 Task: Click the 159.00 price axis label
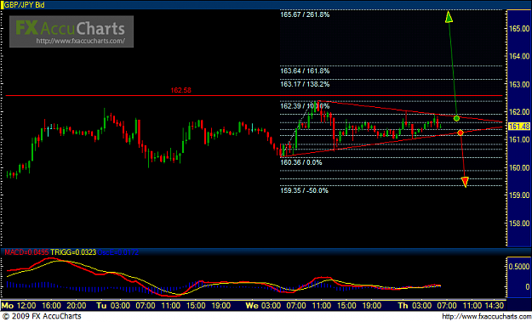(520, 195)
